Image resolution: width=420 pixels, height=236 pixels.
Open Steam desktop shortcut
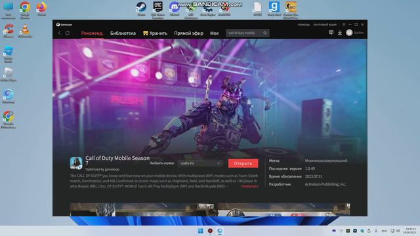click(141, 9)
